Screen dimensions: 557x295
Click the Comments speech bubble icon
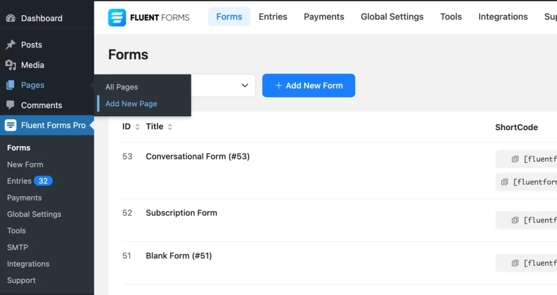click(11, 105)
